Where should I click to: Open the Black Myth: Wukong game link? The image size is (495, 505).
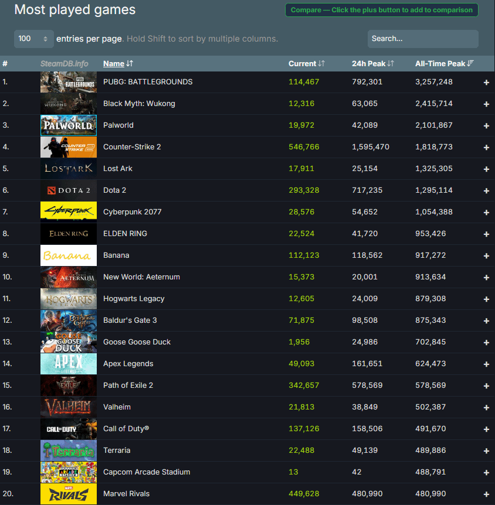point(139,104)
